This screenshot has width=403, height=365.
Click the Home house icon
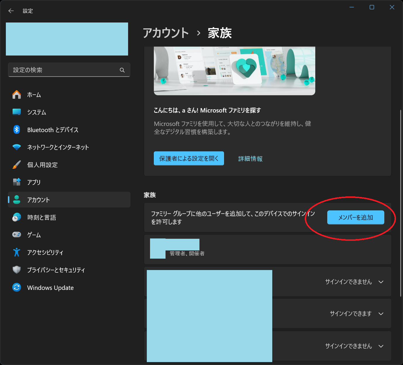click(x=17, y=95)
